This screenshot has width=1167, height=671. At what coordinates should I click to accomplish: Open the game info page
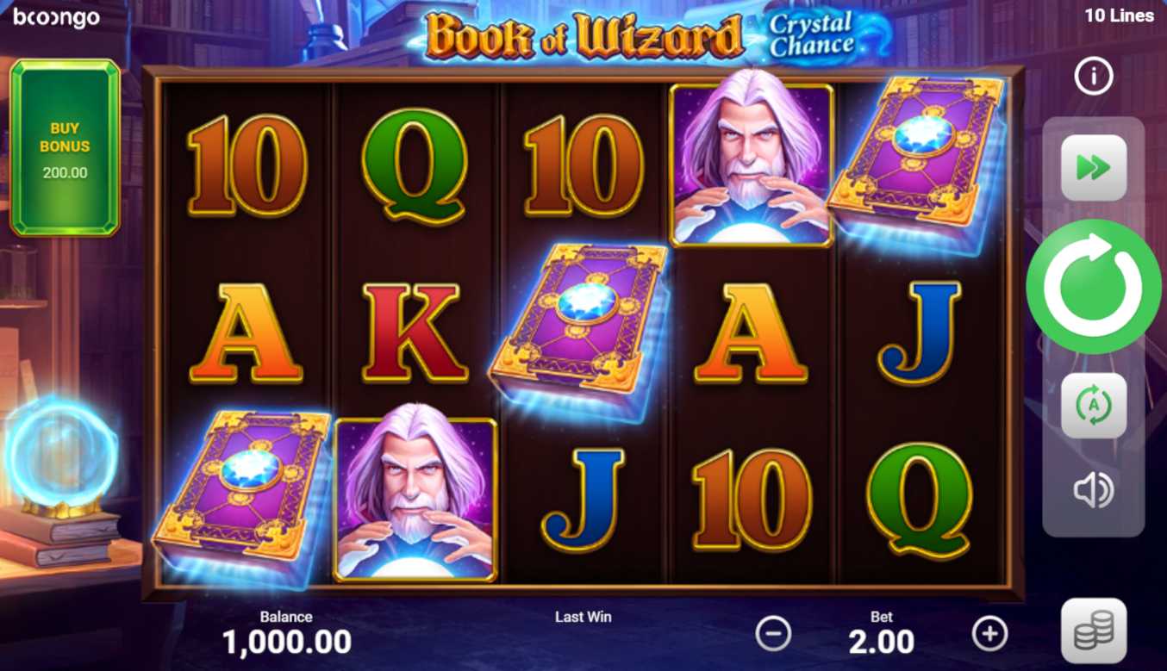(1094, 78)
